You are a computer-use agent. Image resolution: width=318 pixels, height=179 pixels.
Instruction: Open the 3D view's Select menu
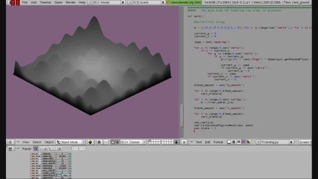(37, 142)
